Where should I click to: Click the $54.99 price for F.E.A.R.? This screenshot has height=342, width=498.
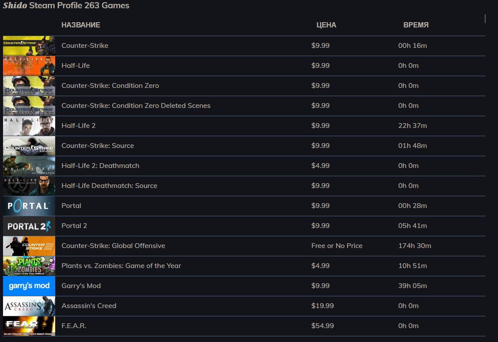pos(323,326)
